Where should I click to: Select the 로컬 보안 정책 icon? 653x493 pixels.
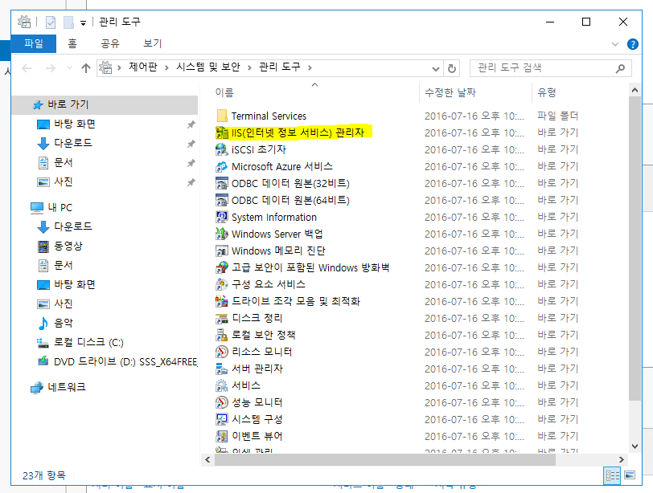(222, 335)
